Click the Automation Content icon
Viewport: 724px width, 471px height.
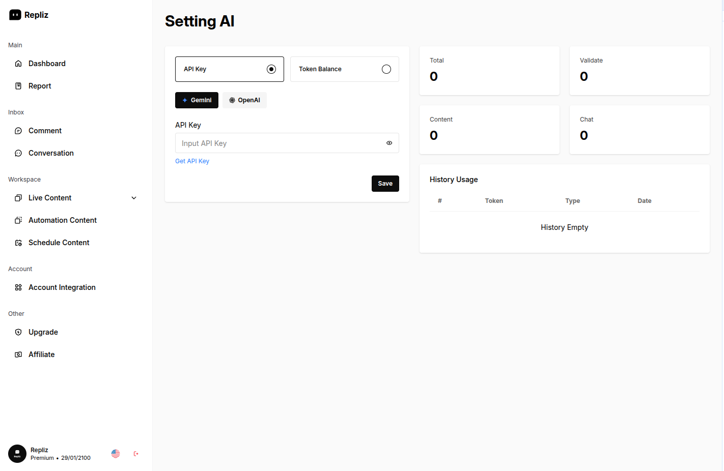tap(18, 220)
